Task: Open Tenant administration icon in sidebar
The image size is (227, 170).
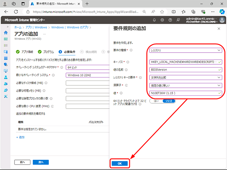Action: (x=6, y=90)
